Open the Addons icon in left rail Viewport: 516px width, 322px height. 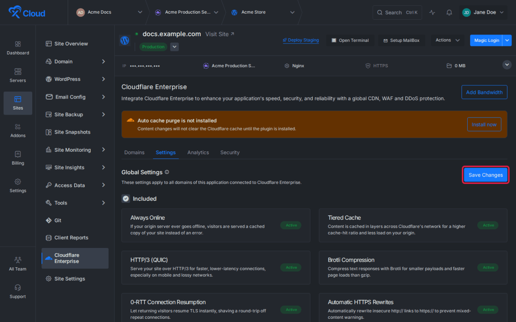coord(18,126)
